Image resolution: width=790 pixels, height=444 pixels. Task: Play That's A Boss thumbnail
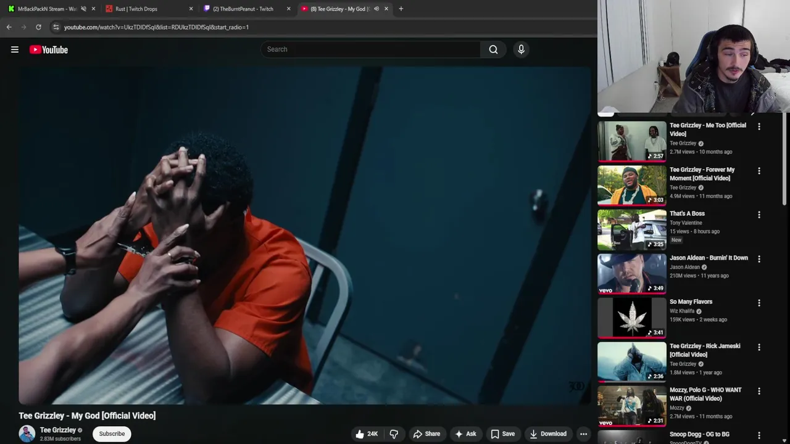click(631, 229)
